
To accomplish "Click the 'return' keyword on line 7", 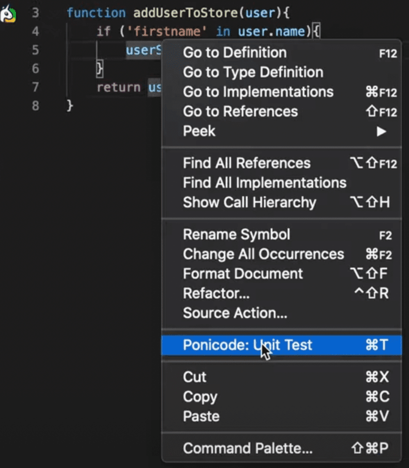I will point(118,88).
